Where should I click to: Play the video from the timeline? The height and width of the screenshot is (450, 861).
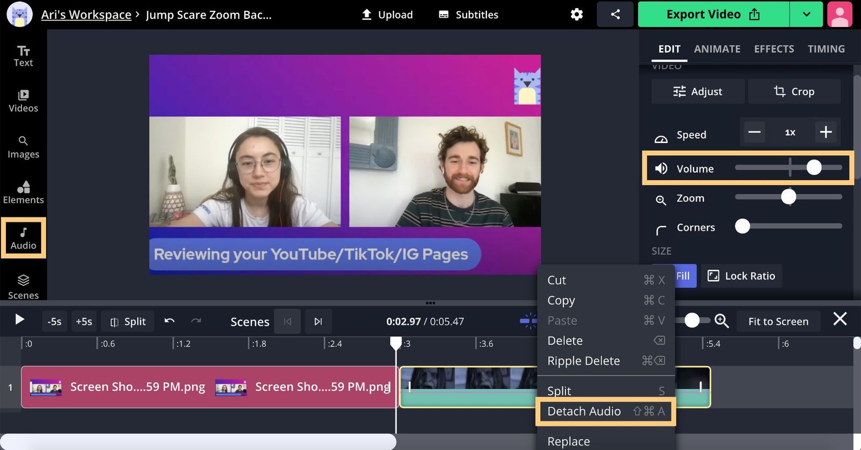point(19,320)
